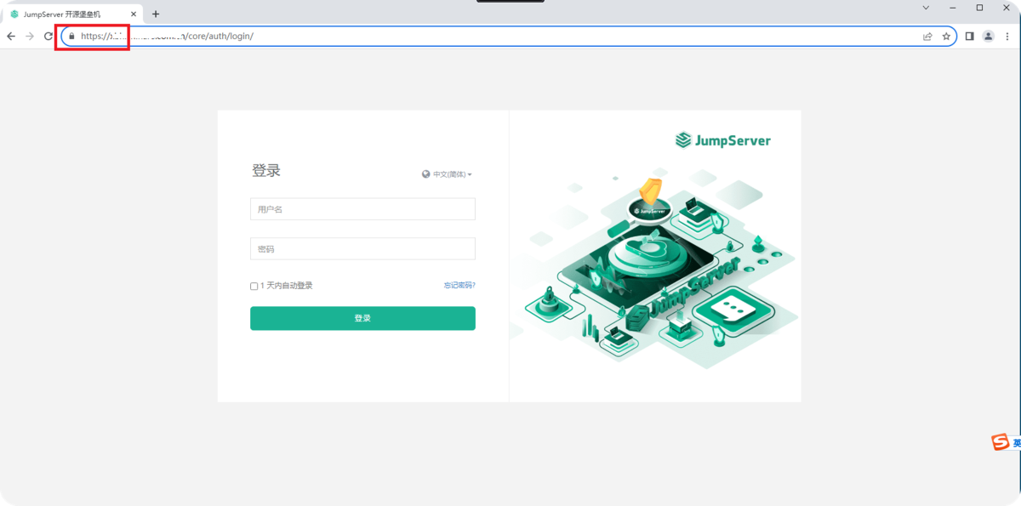Click the 登录 login button
The image size is (1021, 506).
click(x=362, y=317)
